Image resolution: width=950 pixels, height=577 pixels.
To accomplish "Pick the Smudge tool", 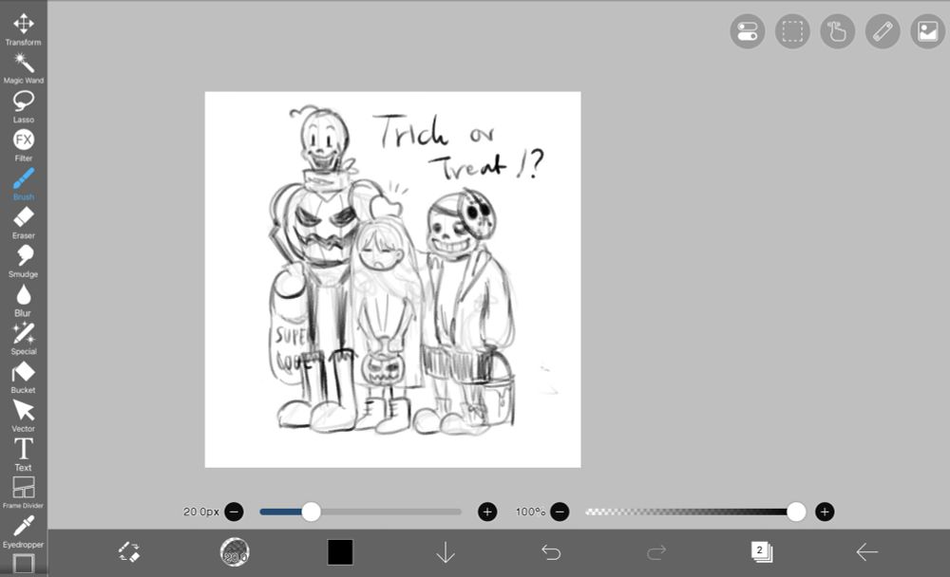I will [23, 262].
